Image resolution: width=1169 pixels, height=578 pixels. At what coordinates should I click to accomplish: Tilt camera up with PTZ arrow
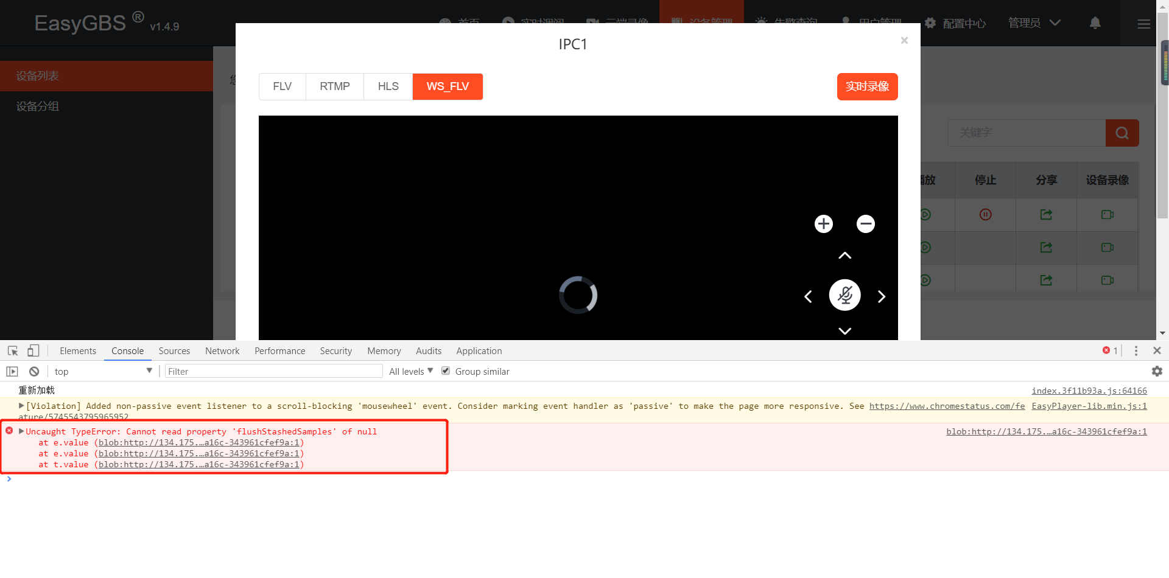coord(845,256)
